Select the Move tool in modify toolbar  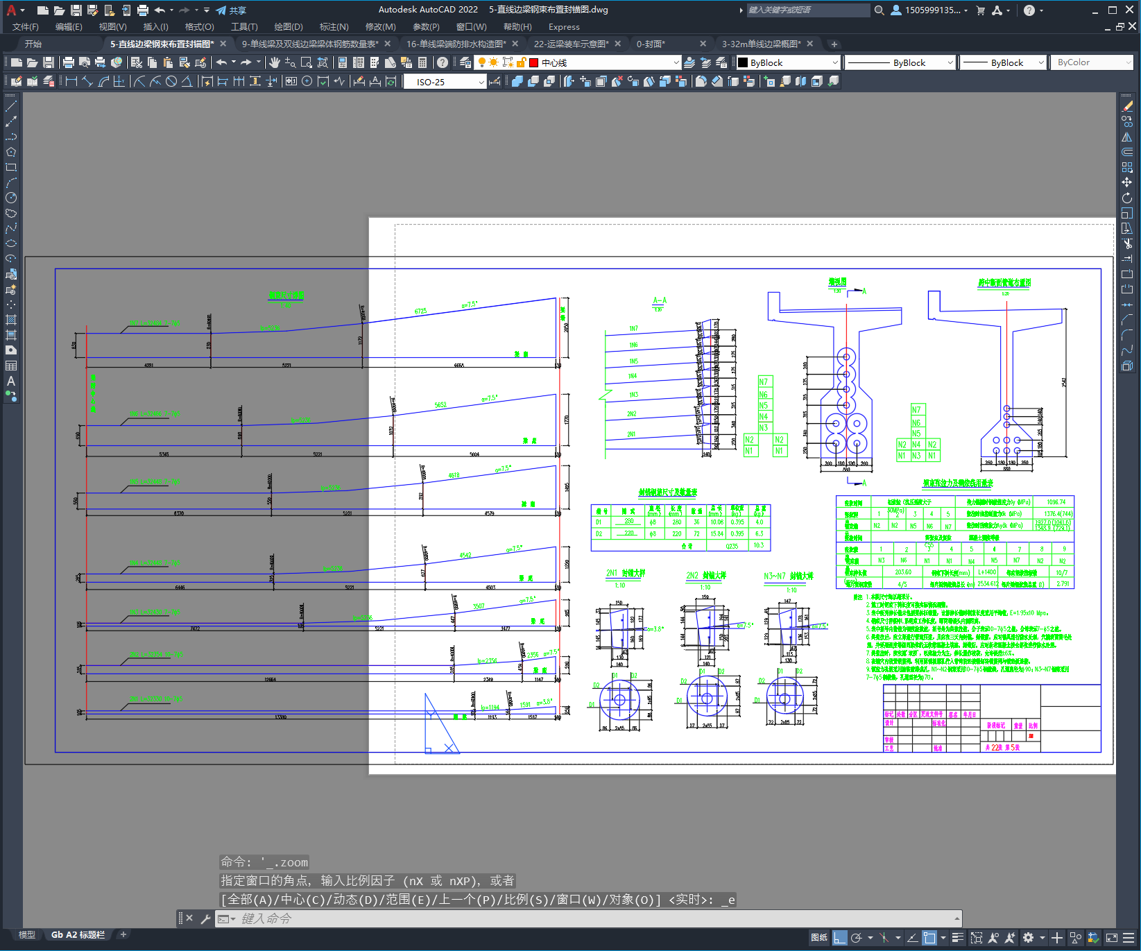(x=1127, y=182)
